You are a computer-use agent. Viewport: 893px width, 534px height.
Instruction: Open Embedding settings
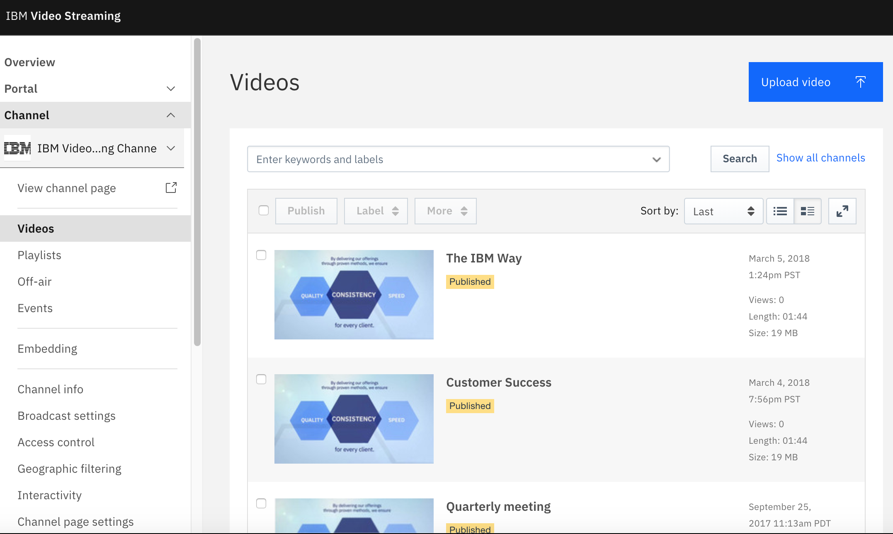coord(47,349)
